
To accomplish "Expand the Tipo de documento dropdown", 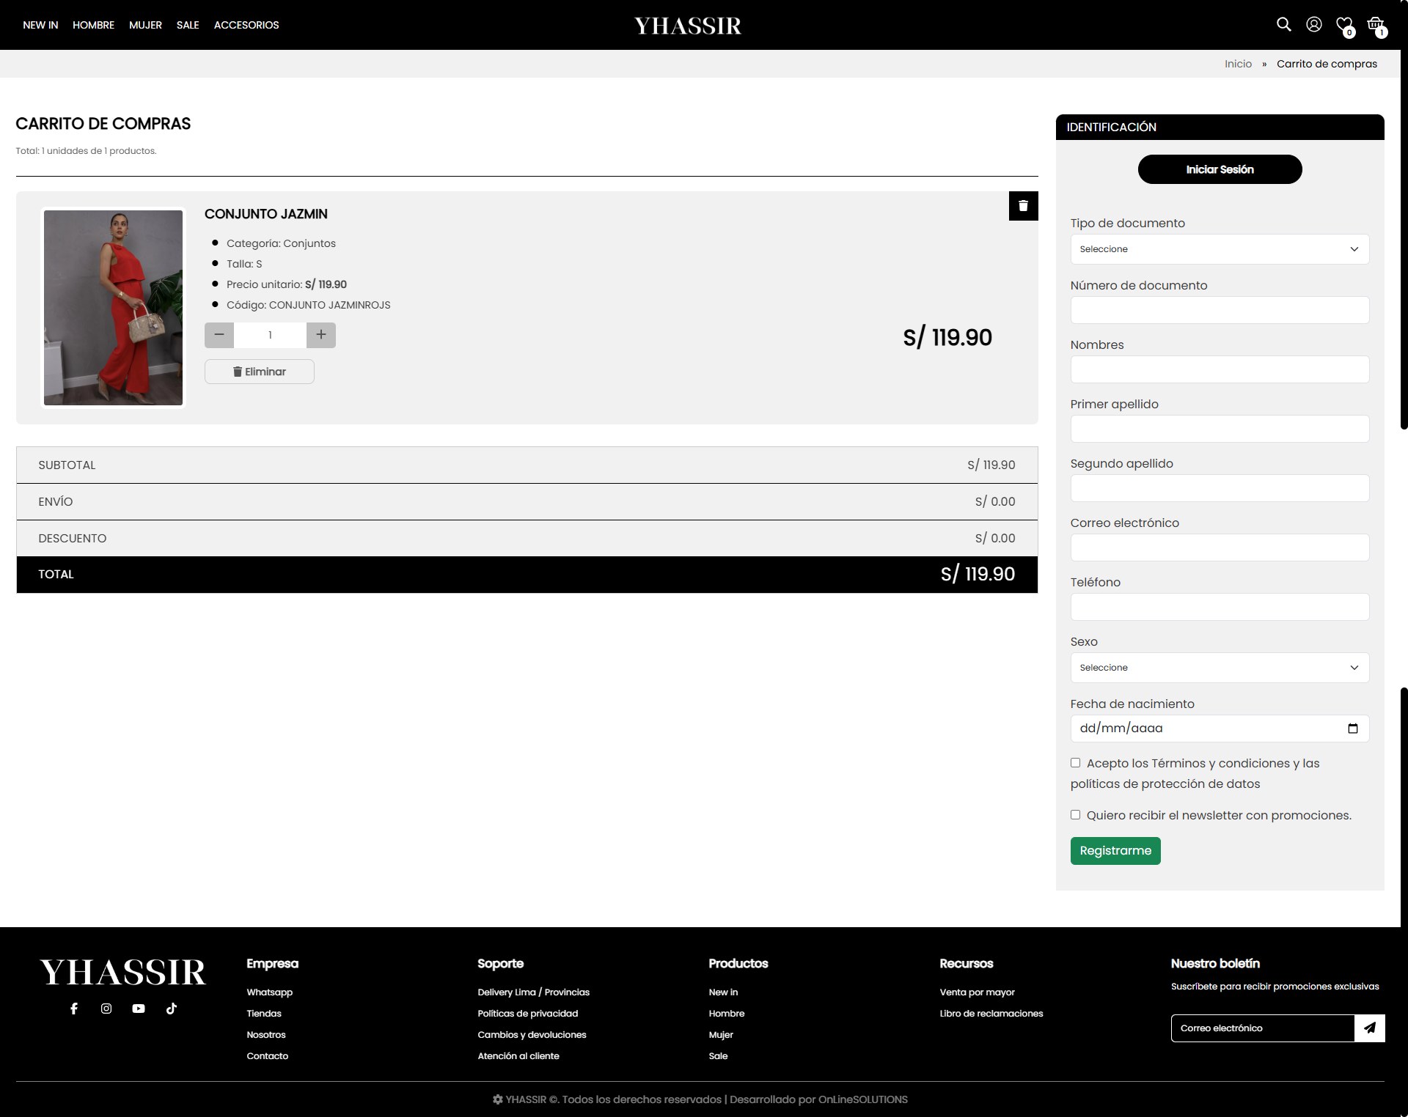I will tap(1219, 249).
